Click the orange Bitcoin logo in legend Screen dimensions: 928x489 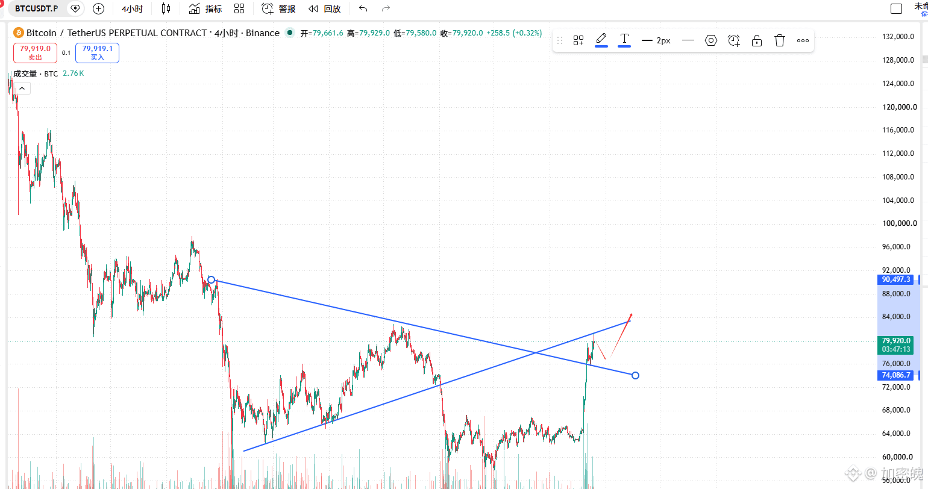pyautogui.click(x=19, y=33)
